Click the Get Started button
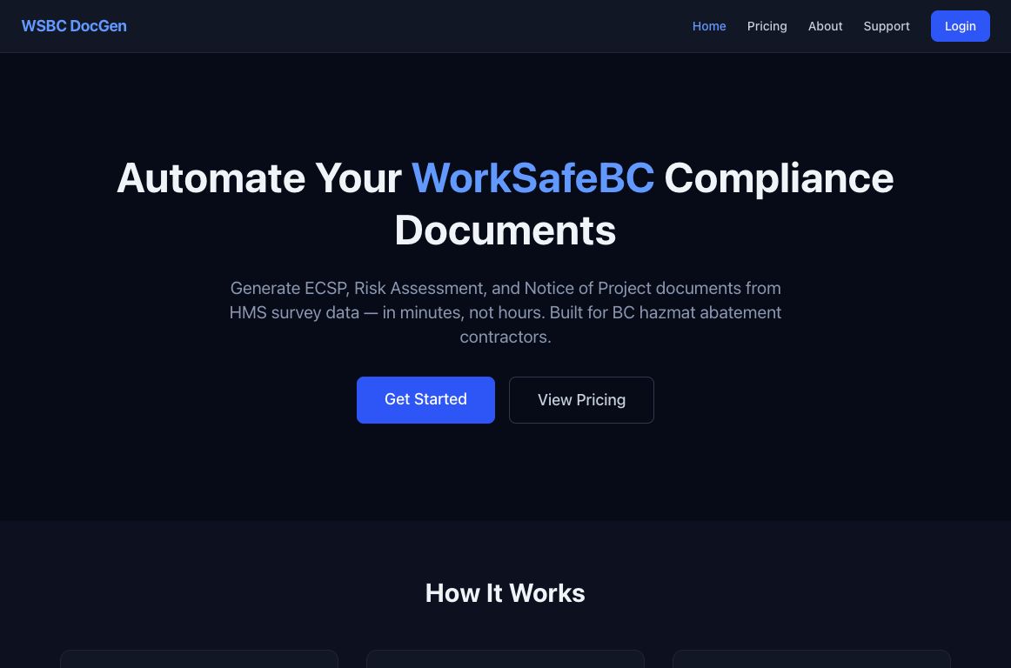 425,400
